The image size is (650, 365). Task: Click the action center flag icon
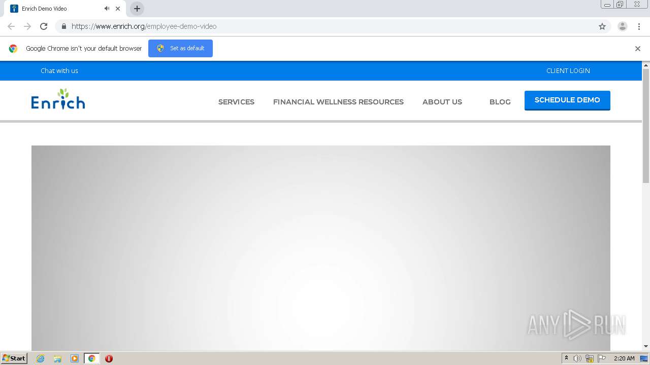click(x=602, y=358)
